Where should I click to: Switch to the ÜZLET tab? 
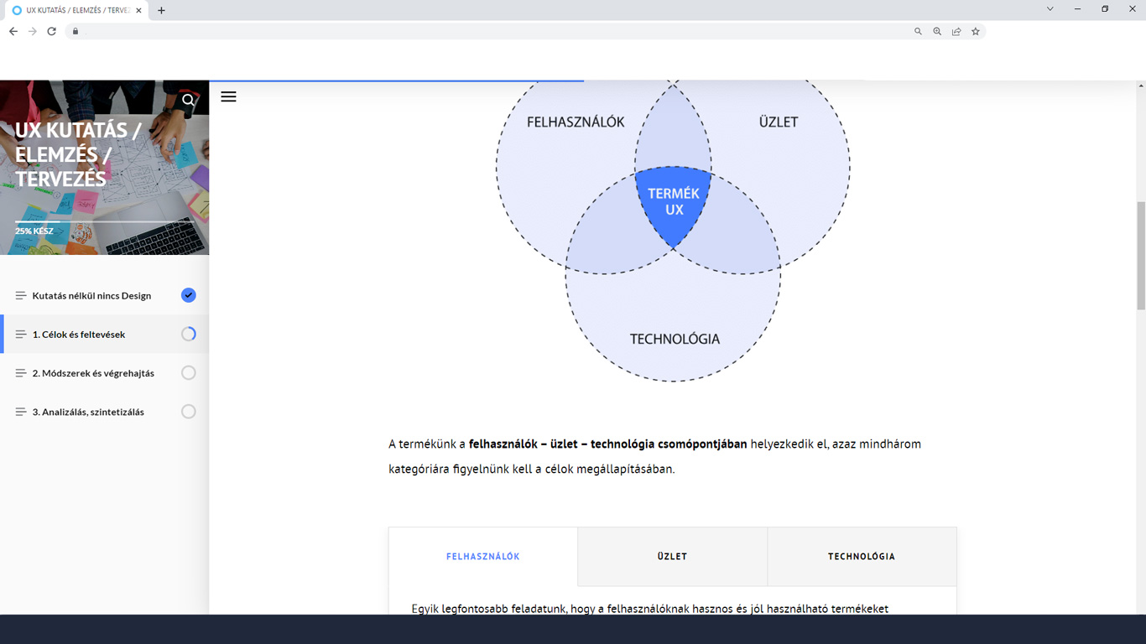pos(672,556)
